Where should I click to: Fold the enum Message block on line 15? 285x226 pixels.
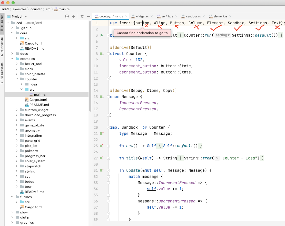108,97
